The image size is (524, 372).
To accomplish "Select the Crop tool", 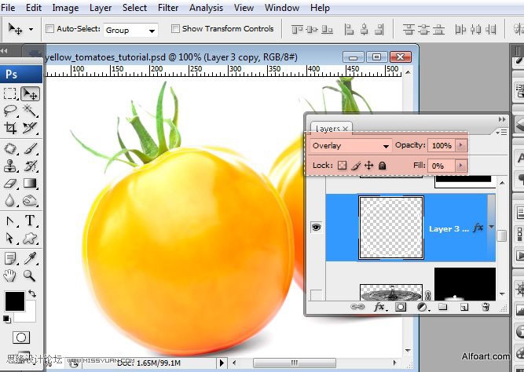I will pyautogui.click(x=10, y=128).
